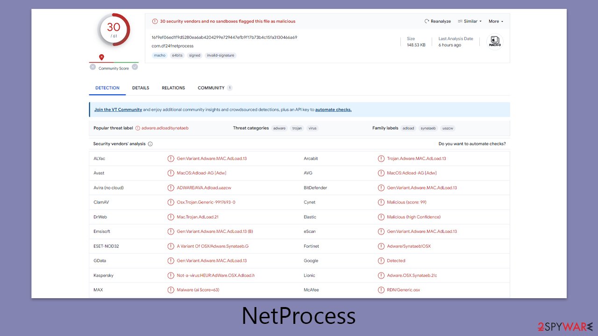
Task: Click the Similar search icon
Action: [460, 21]
